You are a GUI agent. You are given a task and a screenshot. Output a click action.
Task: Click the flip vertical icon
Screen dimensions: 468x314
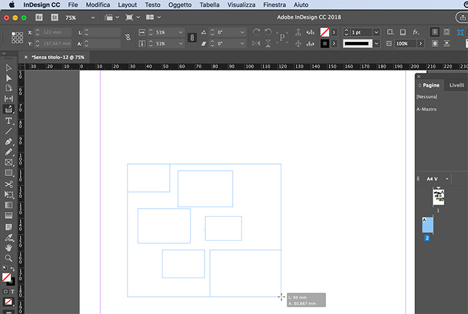[268, 43]
